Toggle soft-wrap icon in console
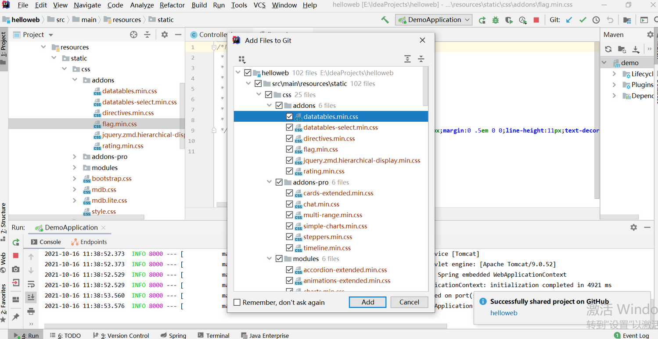The image size is (658, 339). [x=31, y=284]
